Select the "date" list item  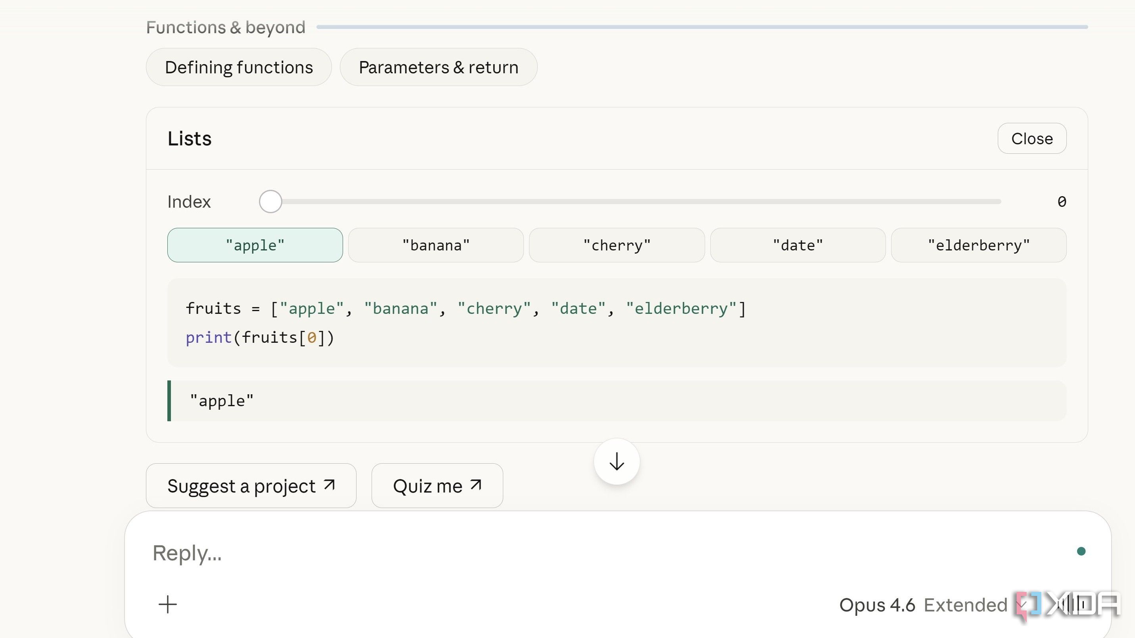point(798,245)
